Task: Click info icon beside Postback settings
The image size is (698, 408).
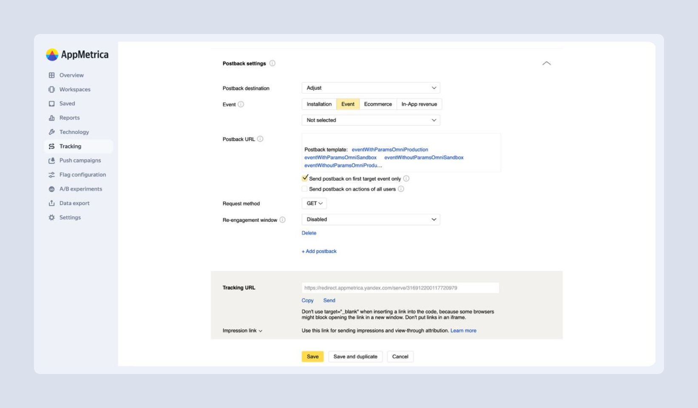Action: (272, 63)
